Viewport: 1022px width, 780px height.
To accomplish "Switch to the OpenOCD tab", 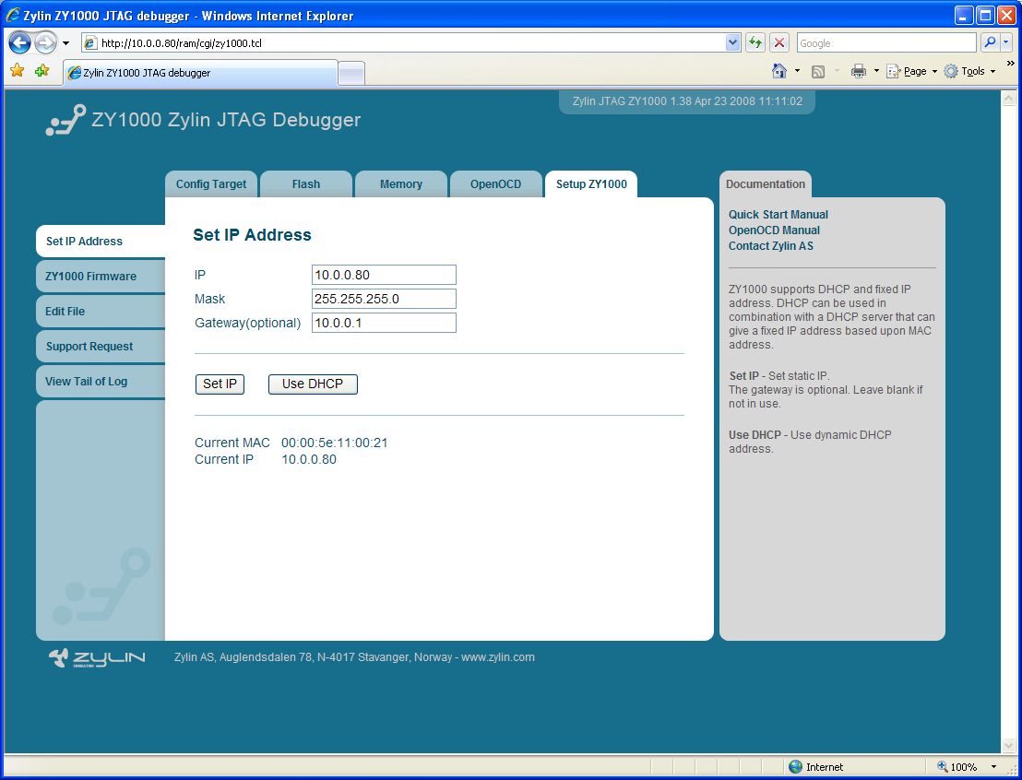I will click(x=495, y=183).
